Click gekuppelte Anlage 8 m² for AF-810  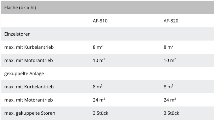(98, 87)
